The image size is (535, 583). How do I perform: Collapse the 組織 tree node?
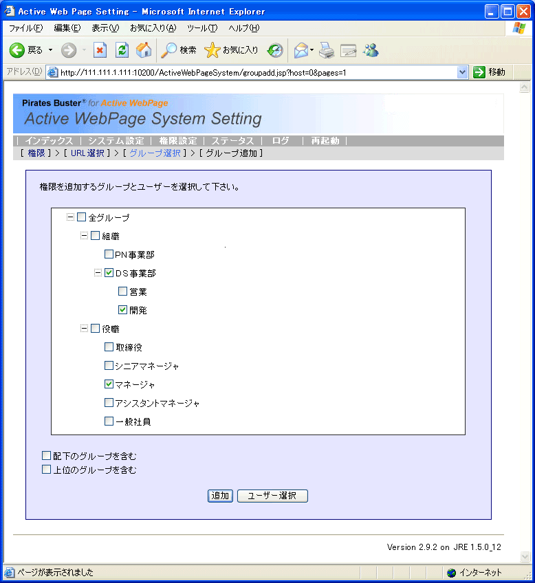pyautogui.click(x=85, y=236)
